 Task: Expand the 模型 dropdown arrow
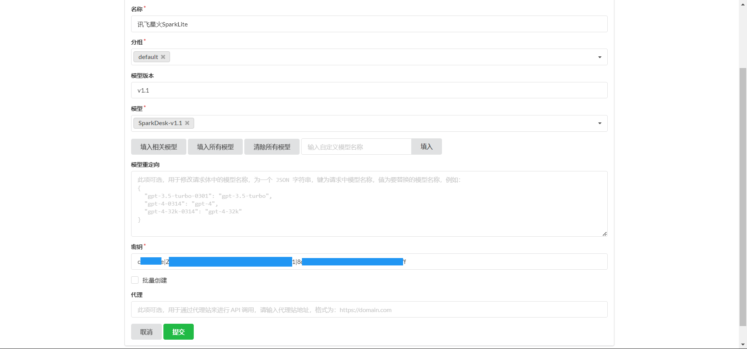click(600, 123)
